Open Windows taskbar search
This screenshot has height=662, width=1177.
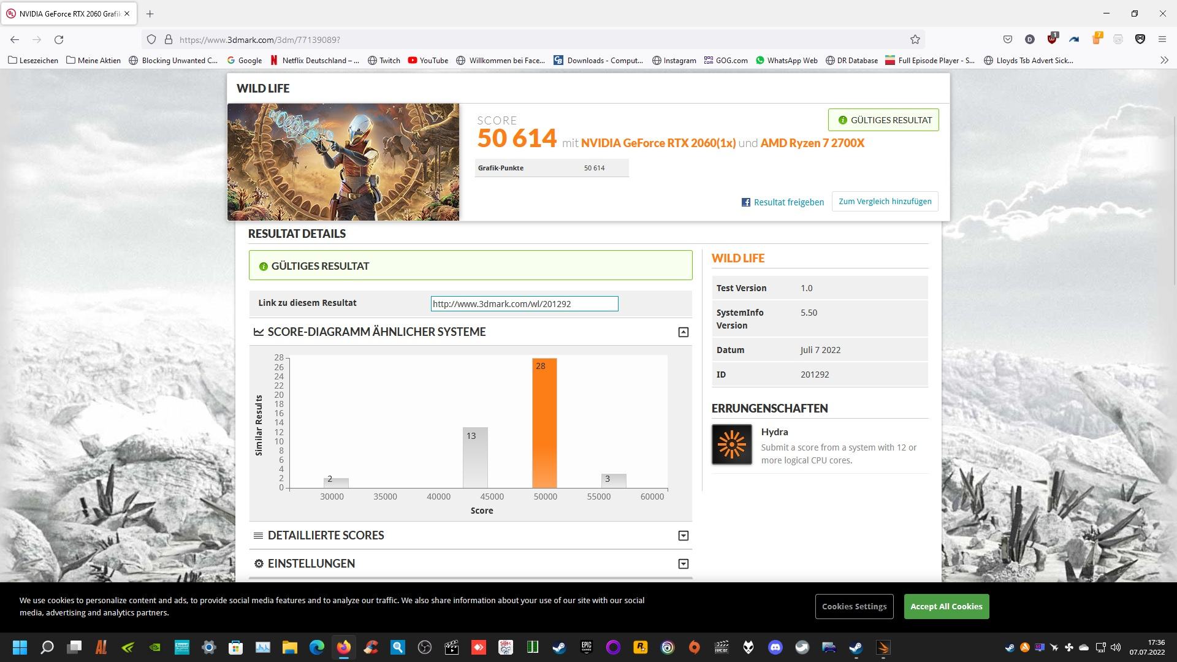coord(47,647)
